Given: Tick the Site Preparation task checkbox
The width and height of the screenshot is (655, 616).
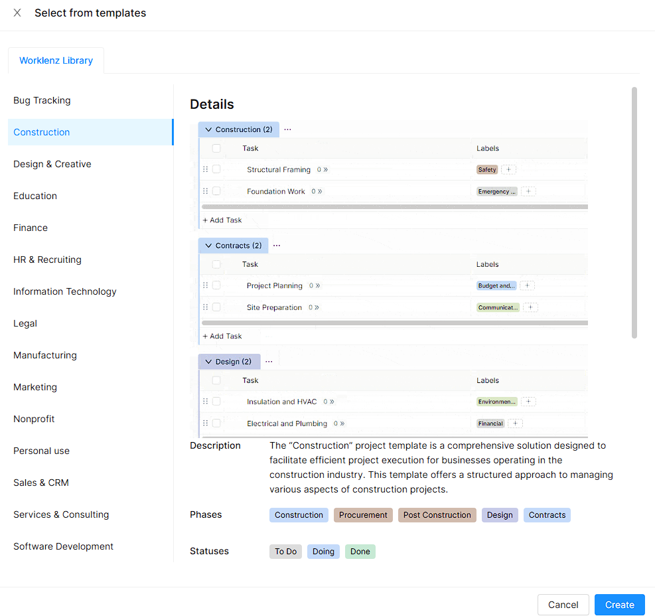Looking at the screenshot, I should pos(216,307).
